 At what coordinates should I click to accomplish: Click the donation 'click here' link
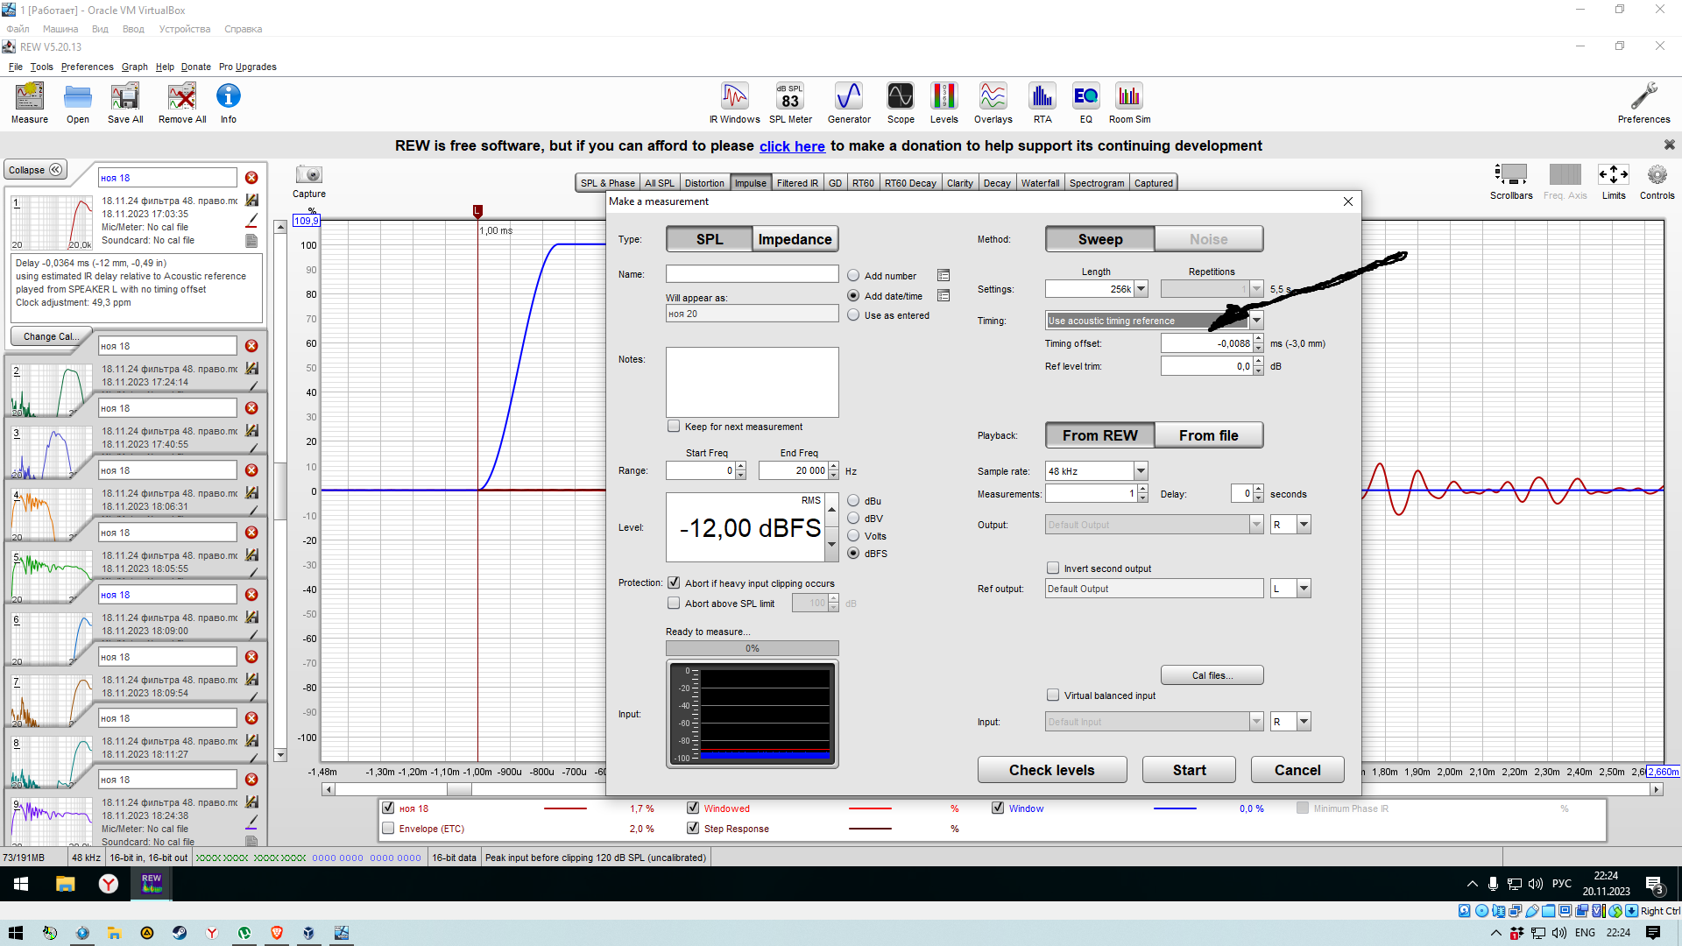pos(792,146)
